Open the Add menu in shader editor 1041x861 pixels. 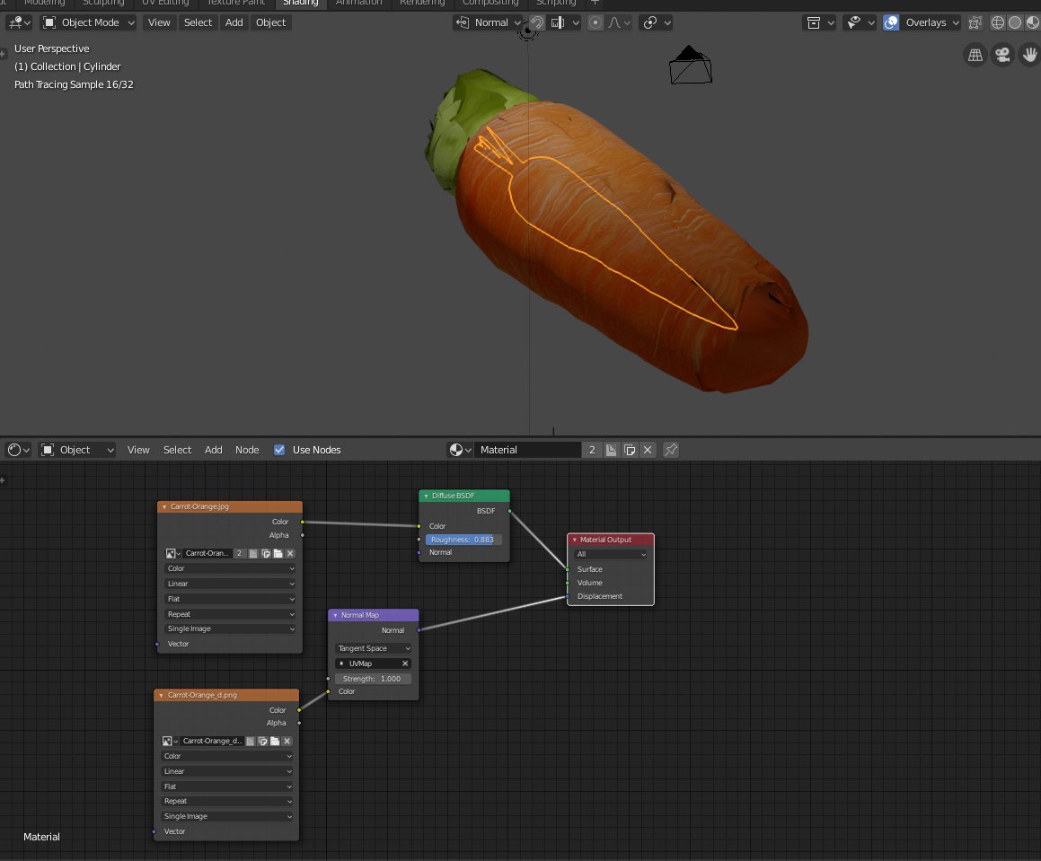(213, 450)
